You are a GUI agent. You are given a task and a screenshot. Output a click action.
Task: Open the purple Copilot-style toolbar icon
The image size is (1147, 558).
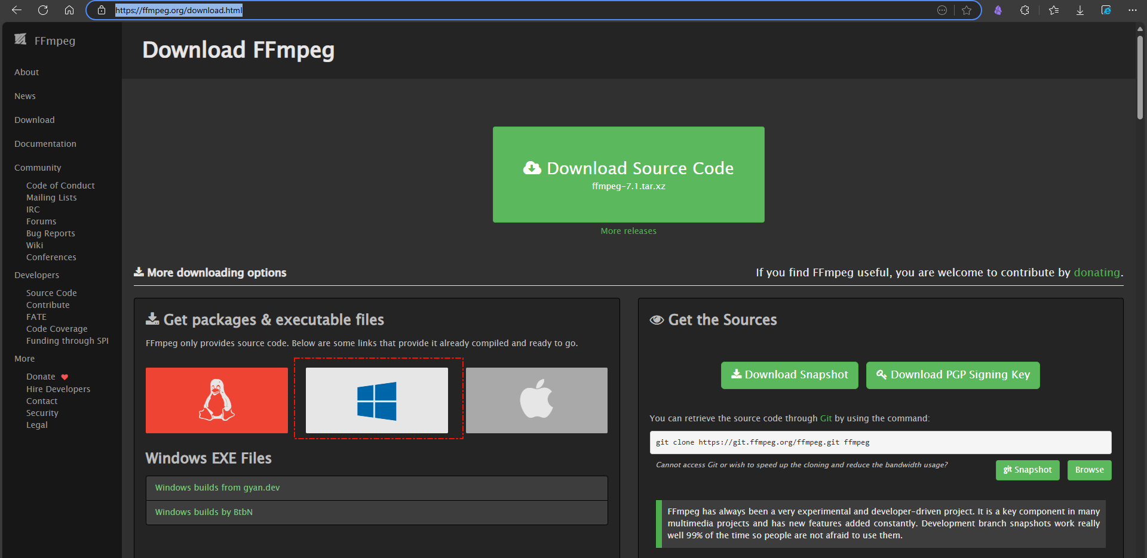point(998,10)
